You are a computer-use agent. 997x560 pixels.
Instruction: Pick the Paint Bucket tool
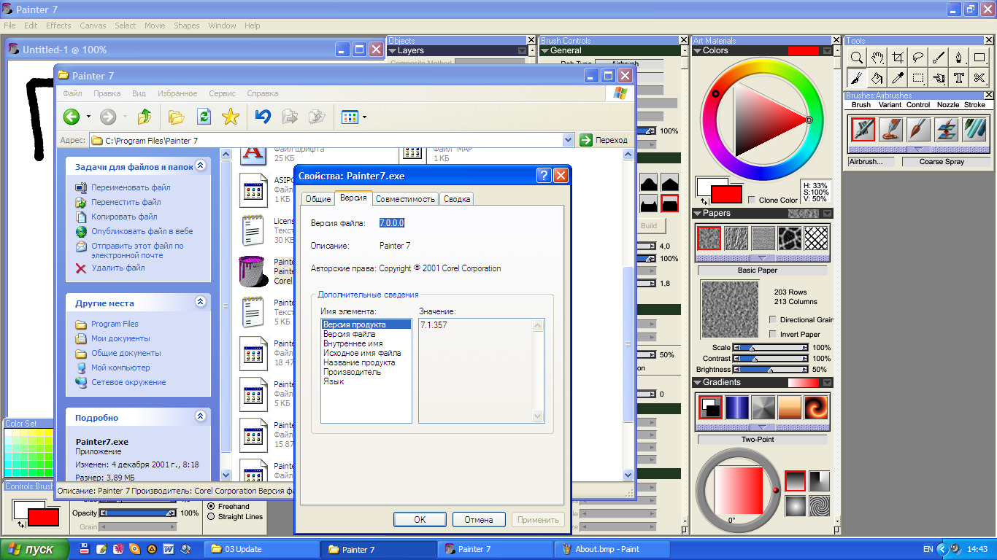coord(878,78)
